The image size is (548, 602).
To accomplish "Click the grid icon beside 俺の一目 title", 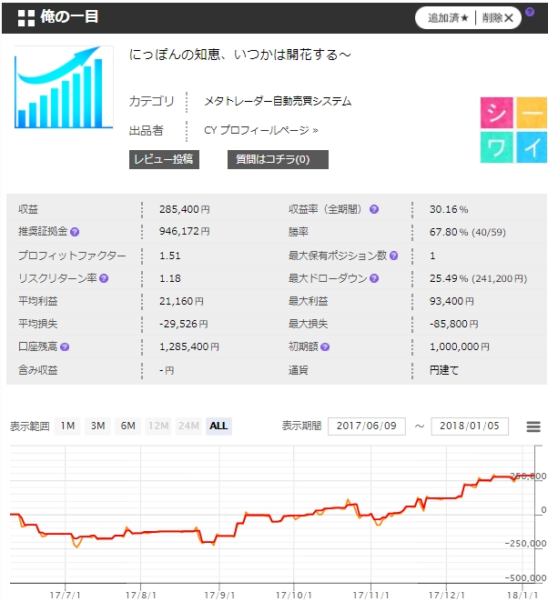I will pyautogui.click(x=25, y=17).
